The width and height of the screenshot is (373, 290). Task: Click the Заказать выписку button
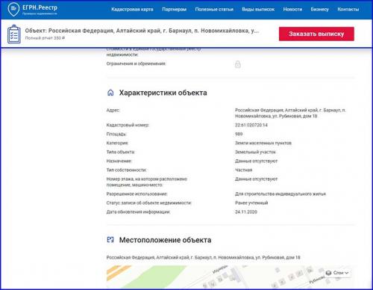(x=316, y=34)
